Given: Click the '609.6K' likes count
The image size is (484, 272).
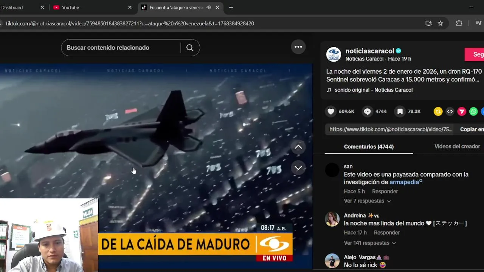Looking at the screenshot, I should click(346, 111).
